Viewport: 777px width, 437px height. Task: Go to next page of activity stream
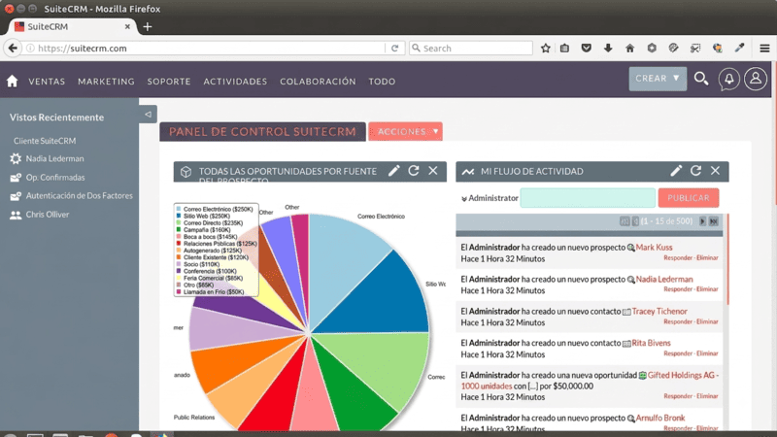[702, 221]
